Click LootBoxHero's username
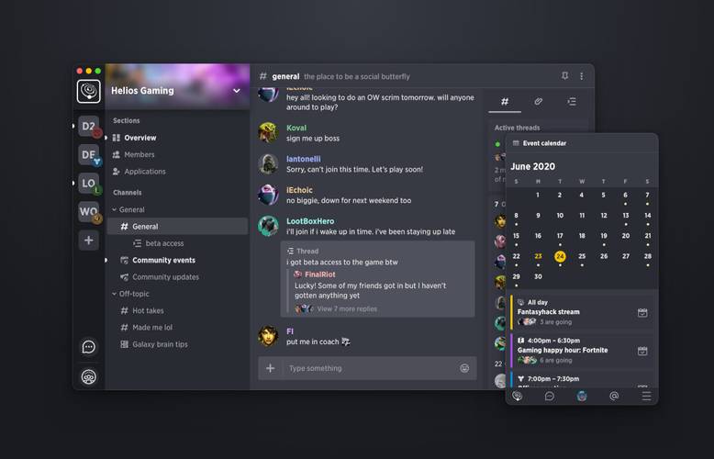 tap(310, 221)
